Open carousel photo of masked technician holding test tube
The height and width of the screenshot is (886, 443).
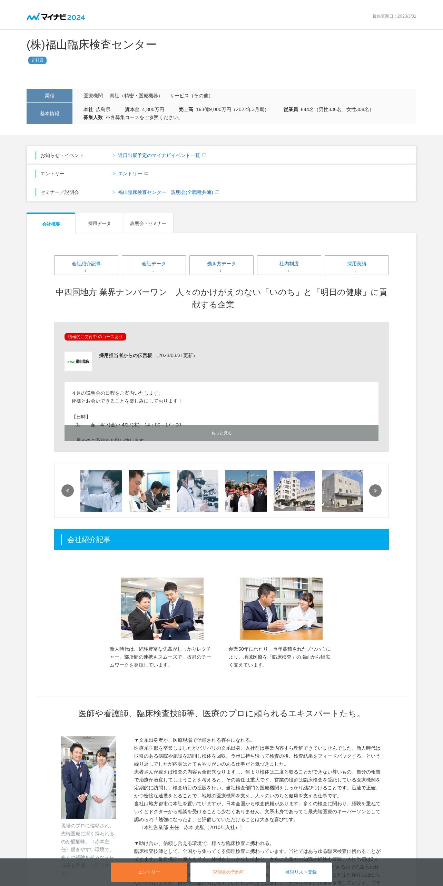[x=101, y=491]
